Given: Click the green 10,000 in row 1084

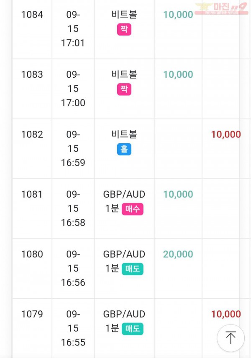Looking at the screenshot, I should pyautogui.click(x=178, y=15).
